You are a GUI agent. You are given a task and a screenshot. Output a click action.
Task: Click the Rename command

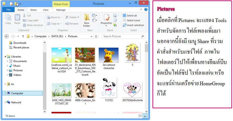72,23
